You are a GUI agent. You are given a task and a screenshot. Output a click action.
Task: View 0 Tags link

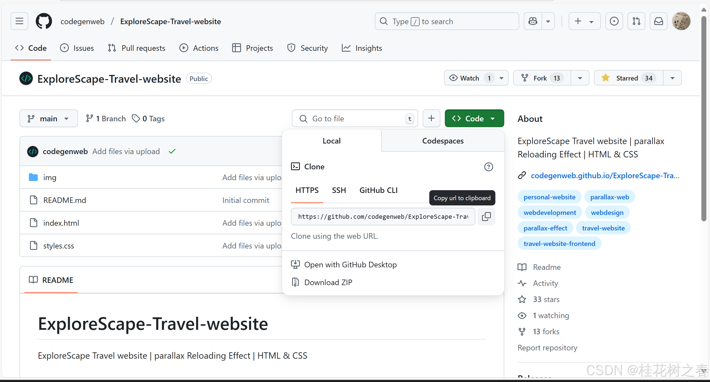click(148, 119)
